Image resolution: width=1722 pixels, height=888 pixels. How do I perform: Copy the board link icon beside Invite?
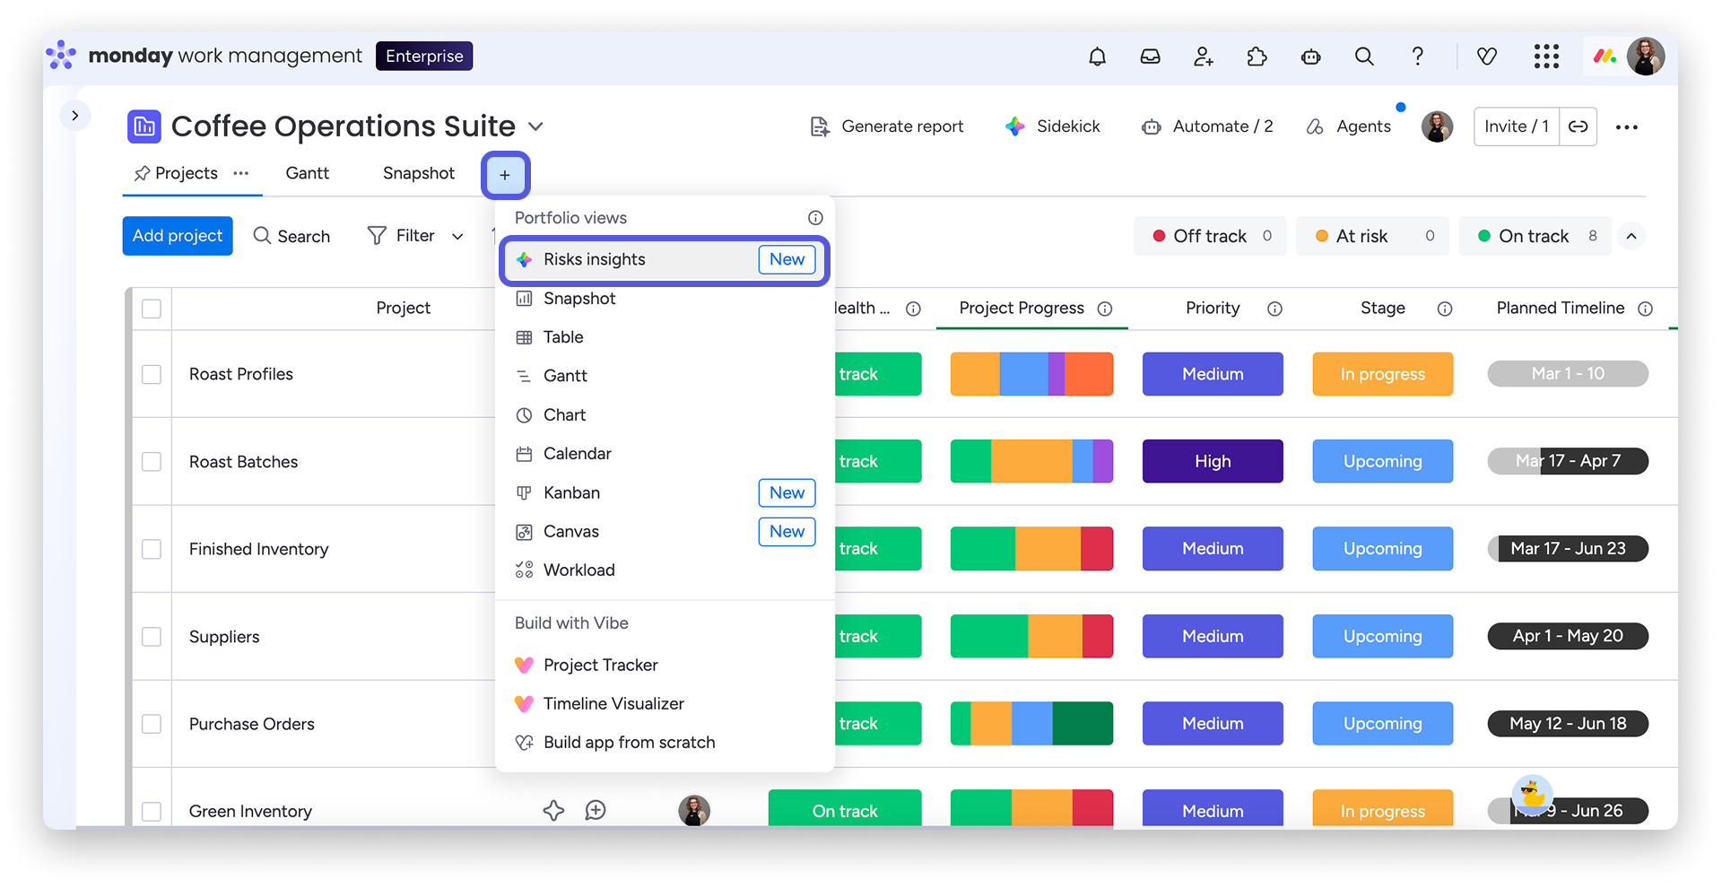tap(1578, 126)
